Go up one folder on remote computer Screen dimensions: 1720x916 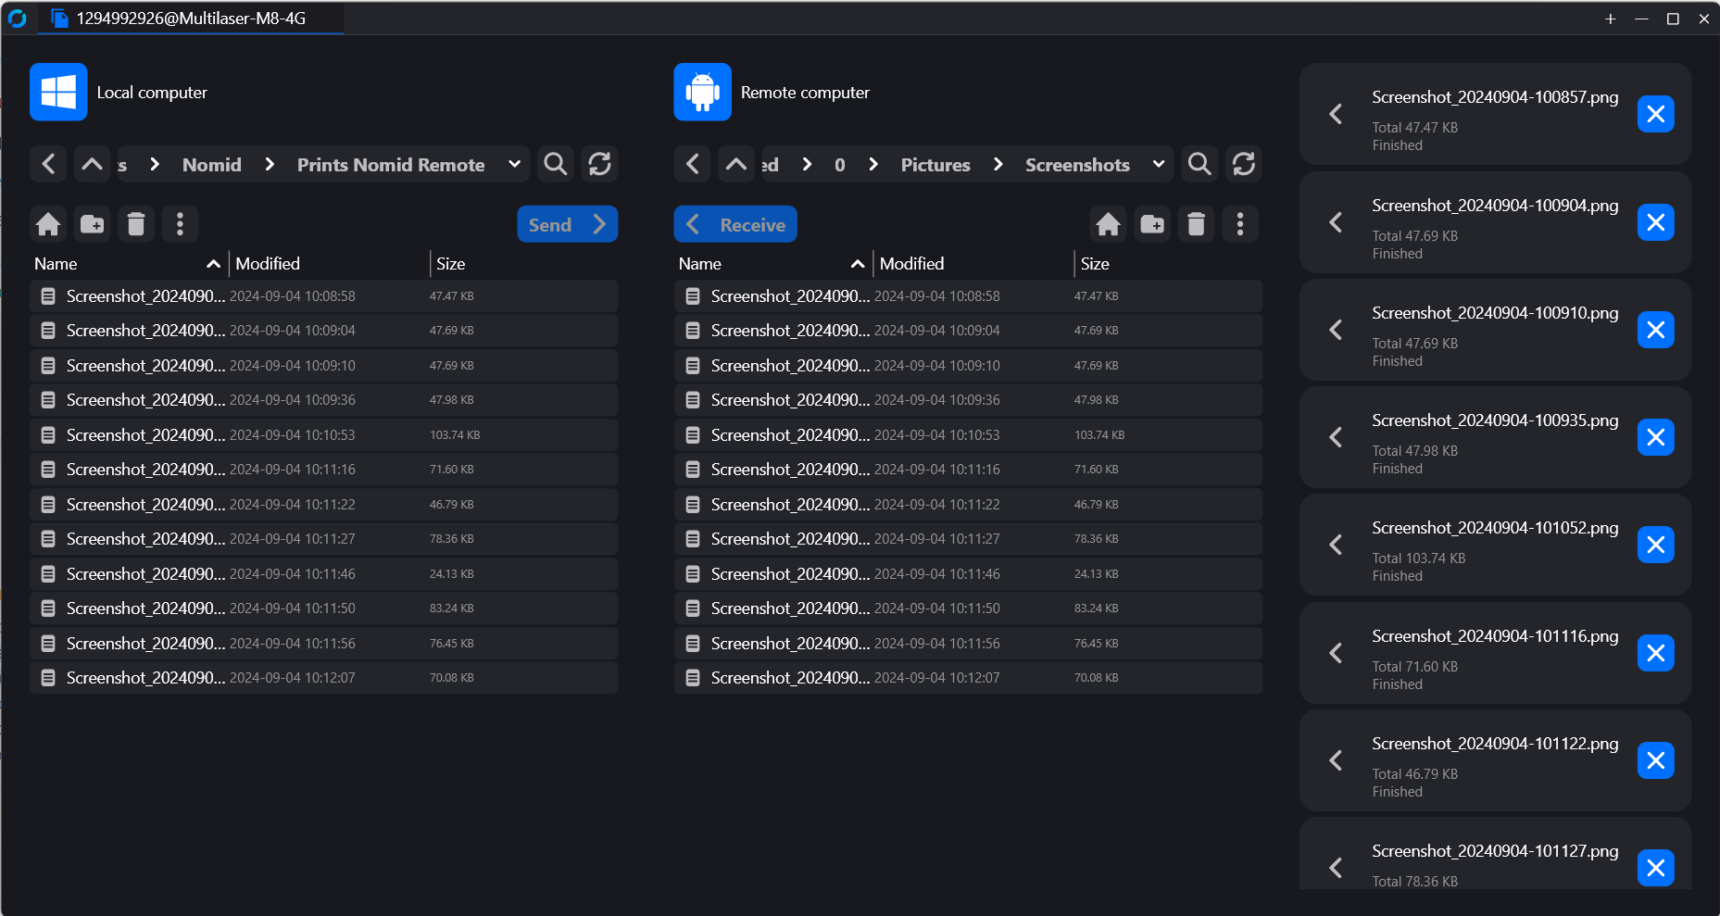pos(735,165)
